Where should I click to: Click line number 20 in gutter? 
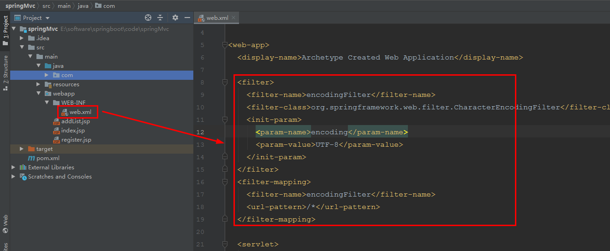click(x=200, y=232)
